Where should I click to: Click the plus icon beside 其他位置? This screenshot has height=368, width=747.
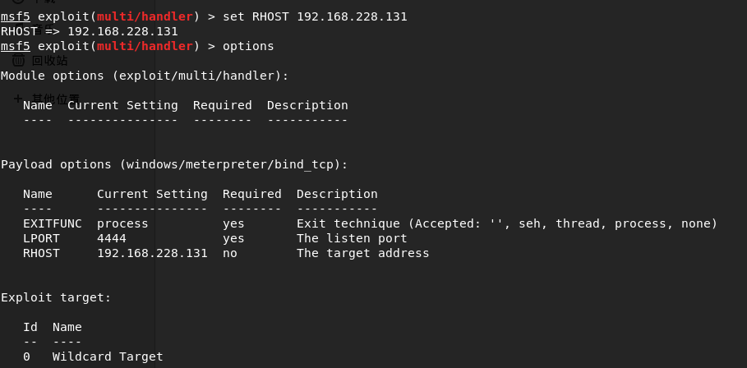click(x=18, y=99)
